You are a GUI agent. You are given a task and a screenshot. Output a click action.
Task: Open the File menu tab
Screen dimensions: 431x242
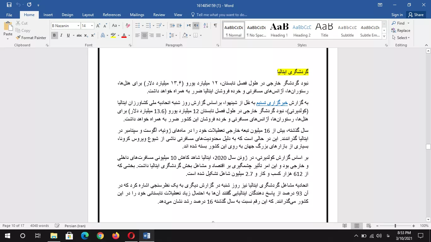pyautogui.click(x=9, y=15)
